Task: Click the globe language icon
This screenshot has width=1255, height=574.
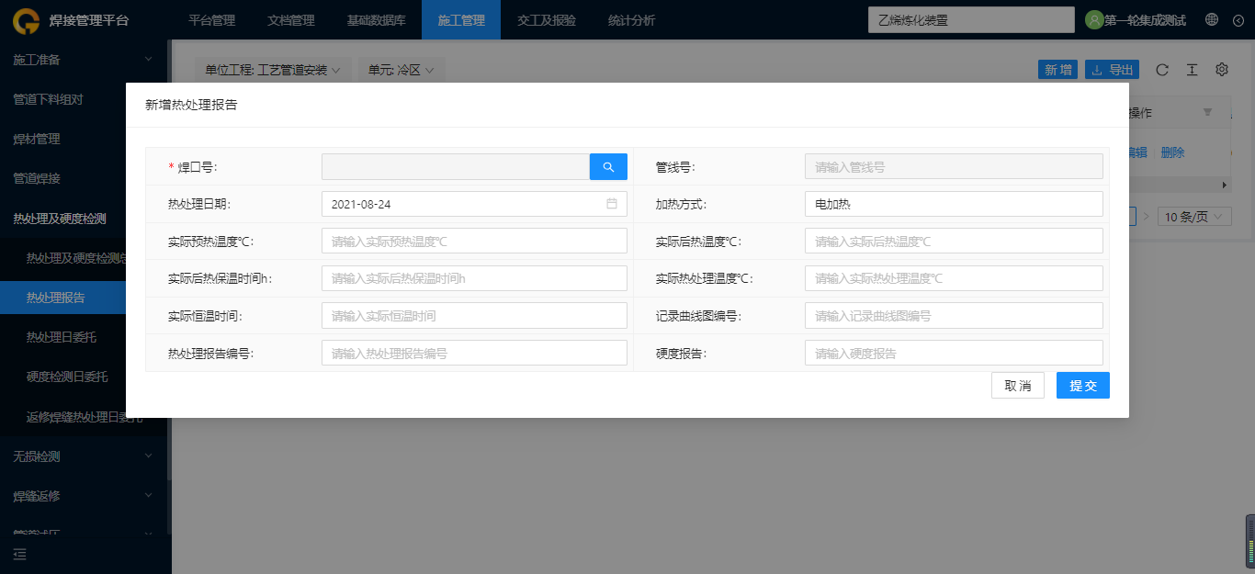Action: pos(1212,19)
